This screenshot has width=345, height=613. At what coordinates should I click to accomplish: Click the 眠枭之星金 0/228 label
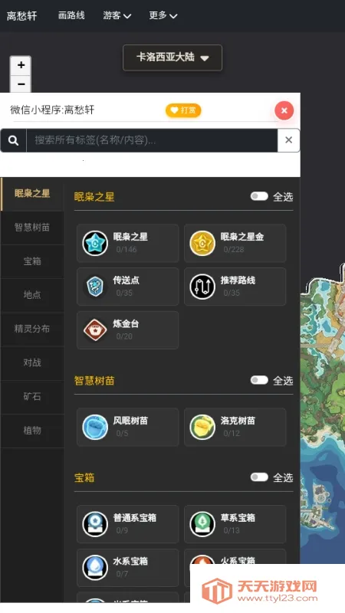242,243
